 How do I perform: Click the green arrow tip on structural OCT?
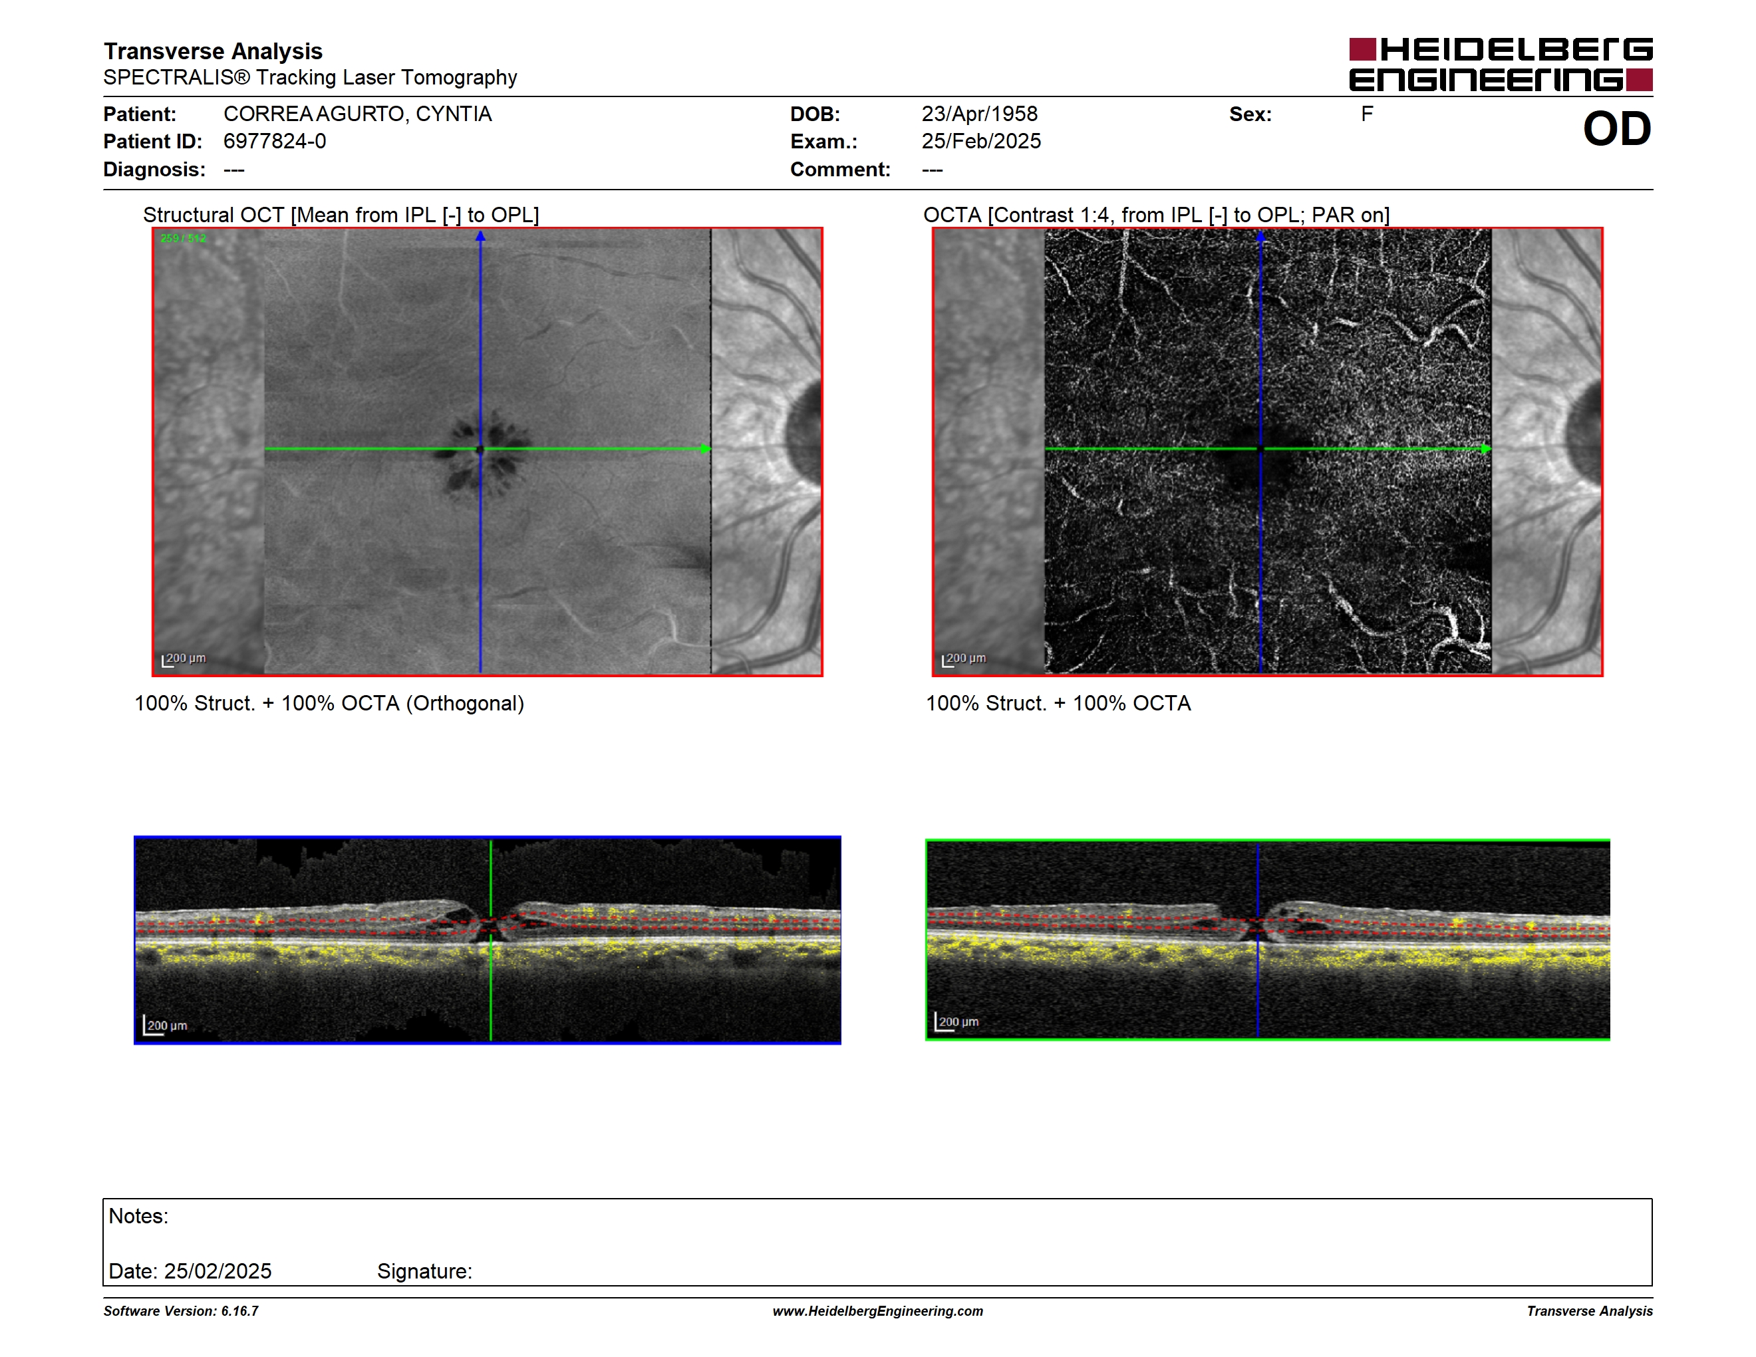point(705,448)
